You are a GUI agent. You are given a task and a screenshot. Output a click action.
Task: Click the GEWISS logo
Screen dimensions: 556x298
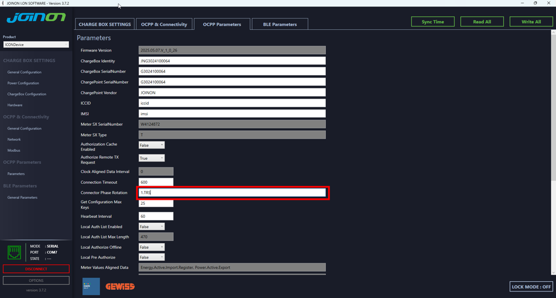coord(120,286)
